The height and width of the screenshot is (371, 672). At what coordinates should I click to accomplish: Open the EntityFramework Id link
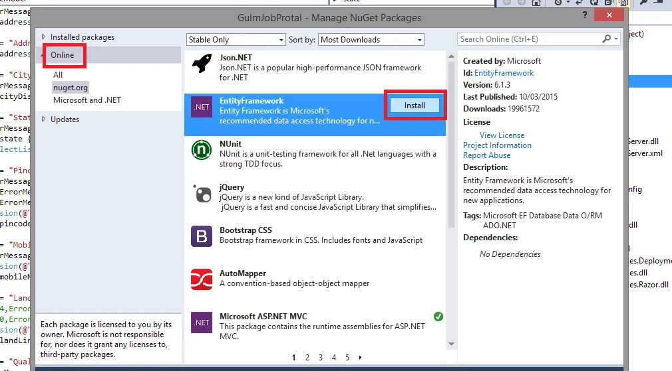click(504, 73)
